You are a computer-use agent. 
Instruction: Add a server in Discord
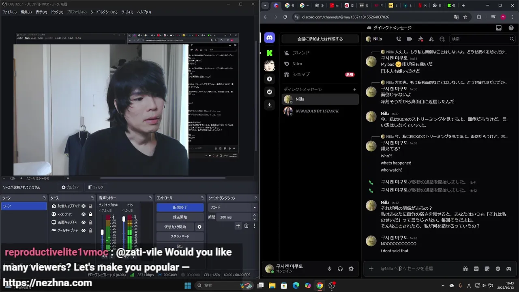tap(270, 79)
